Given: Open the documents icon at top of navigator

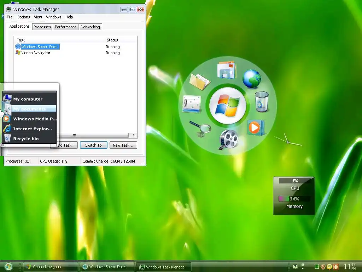Looking at the screenshot, I should point(227,70).
